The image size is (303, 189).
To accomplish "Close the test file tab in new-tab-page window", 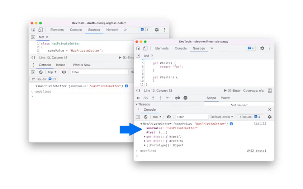I will tap(152, 55).
